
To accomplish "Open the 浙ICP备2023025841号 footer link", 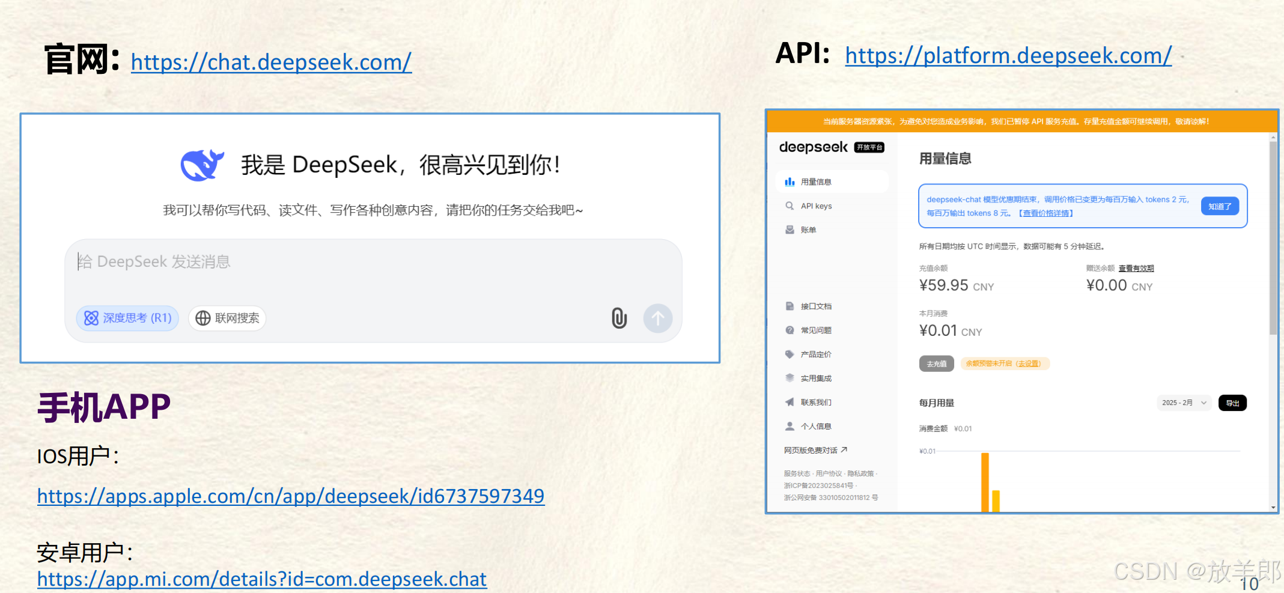I will click(818, 485).
